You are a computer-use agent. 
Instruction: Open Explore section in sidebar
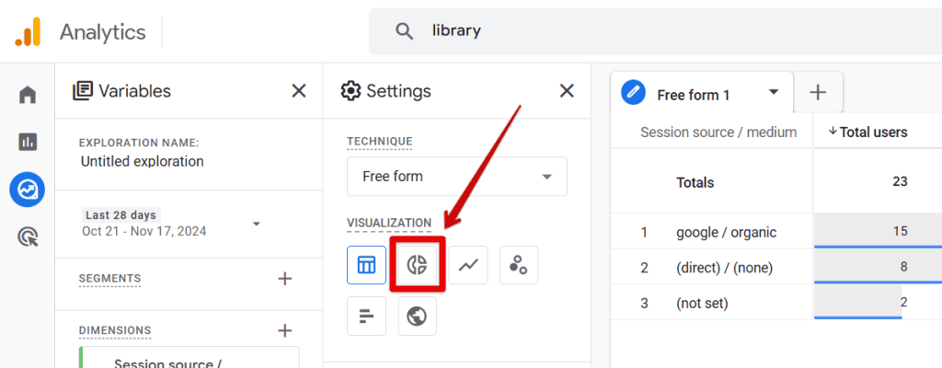(x=28, y=190)
